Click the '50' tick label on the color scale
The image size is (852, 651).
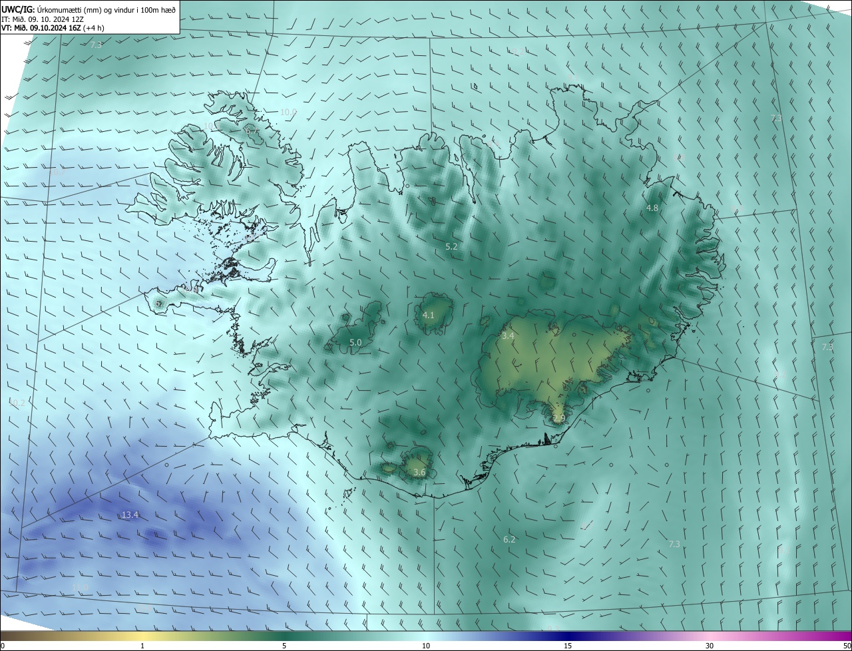[x=847, y=646]
